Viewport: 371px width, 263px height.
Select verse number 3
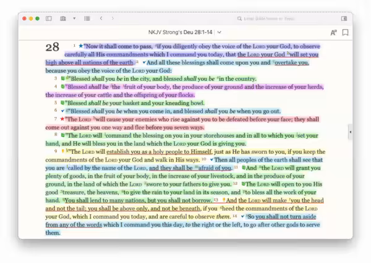56,78
